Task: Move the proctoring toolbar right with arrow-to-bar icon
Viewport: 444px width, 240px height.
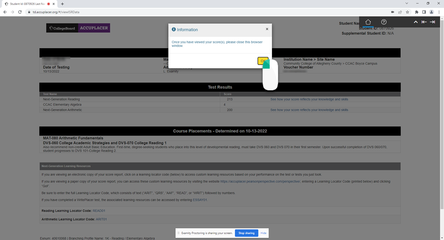Action: tap(432, 22)
